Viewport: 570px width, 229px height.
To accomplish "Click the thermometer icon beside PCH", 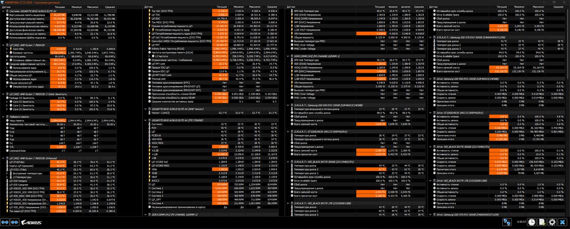I will coord(149,128).
